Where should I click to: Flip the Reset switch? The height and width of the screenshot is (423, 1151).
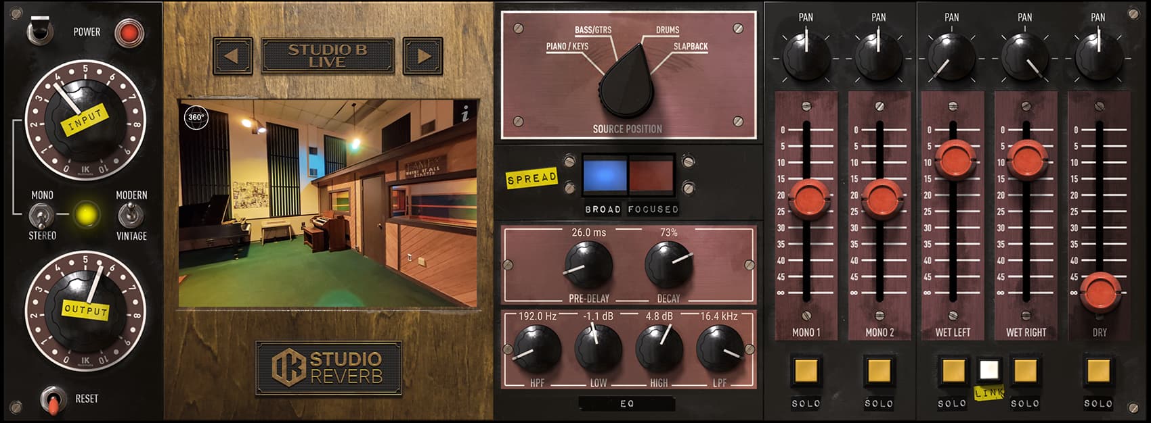[x=51, y=399]
